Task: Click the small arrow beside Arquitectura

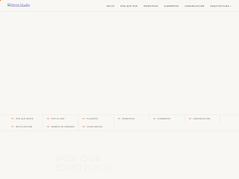Action: pyautogui.click(x=231, y=6)
